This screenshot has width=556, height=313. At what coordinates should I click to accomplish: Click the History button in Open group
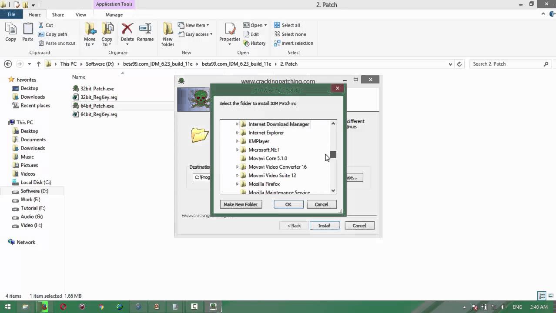click(x=255, y=43)
